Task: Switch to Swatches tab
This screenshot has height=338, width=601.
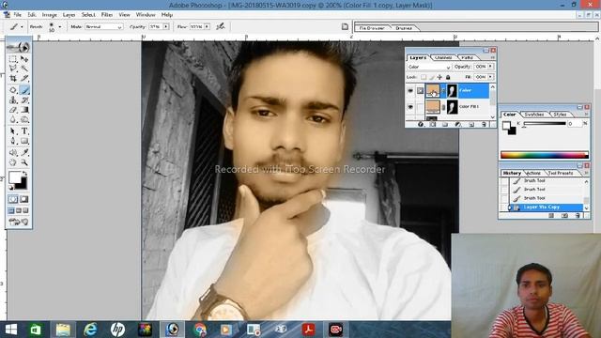Action: tap(534, 115)
